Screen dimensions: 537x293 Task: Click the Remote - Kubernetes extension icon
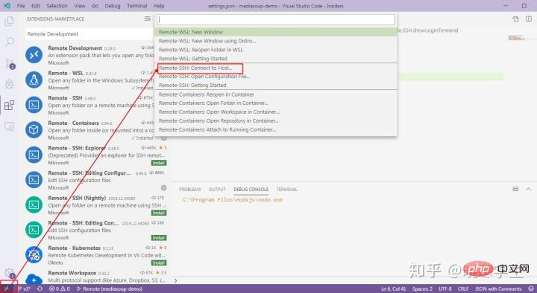click(34, 254)
